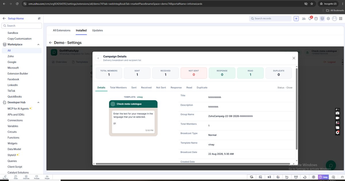Switch to All Extensions tab
The height and width of the screenshot is (181, 345).
[x=62, y=30]
